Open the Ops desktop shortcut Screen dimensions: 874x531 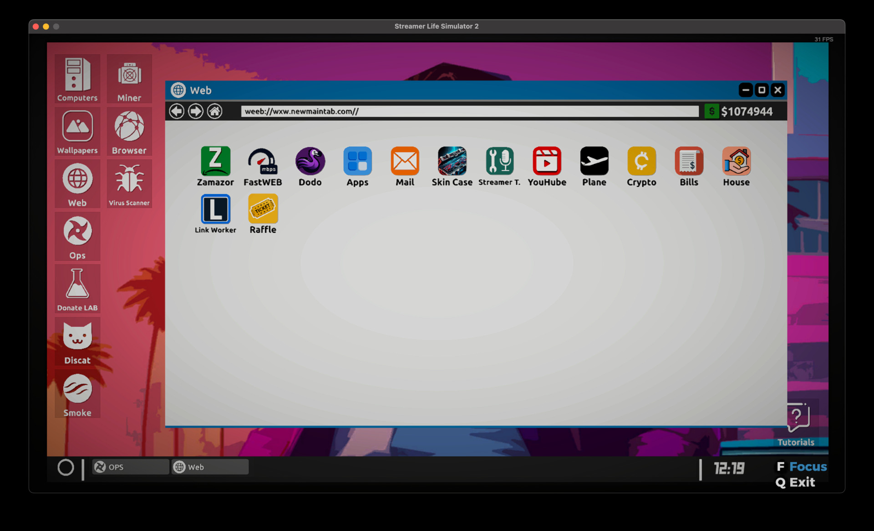click(x=77, y=236)
